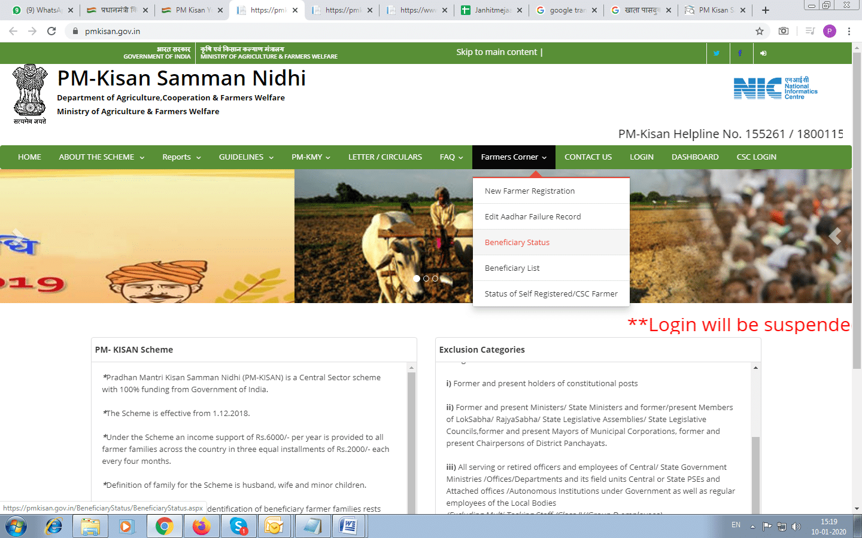The height and width of the screenshot is (538, 862).
Task: Open LETTER / CIRCULARS page
Action: [385, 157]
